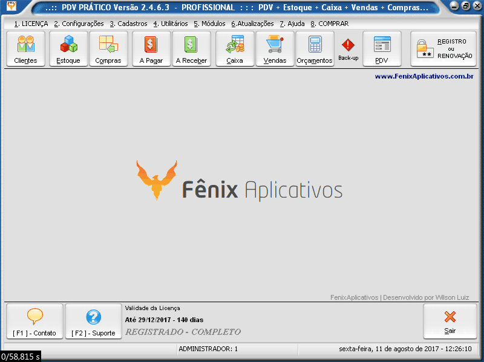This screenshot has width=484, height=362.
Task: Open the A Pagar payables screen
Action: point(151,49)
